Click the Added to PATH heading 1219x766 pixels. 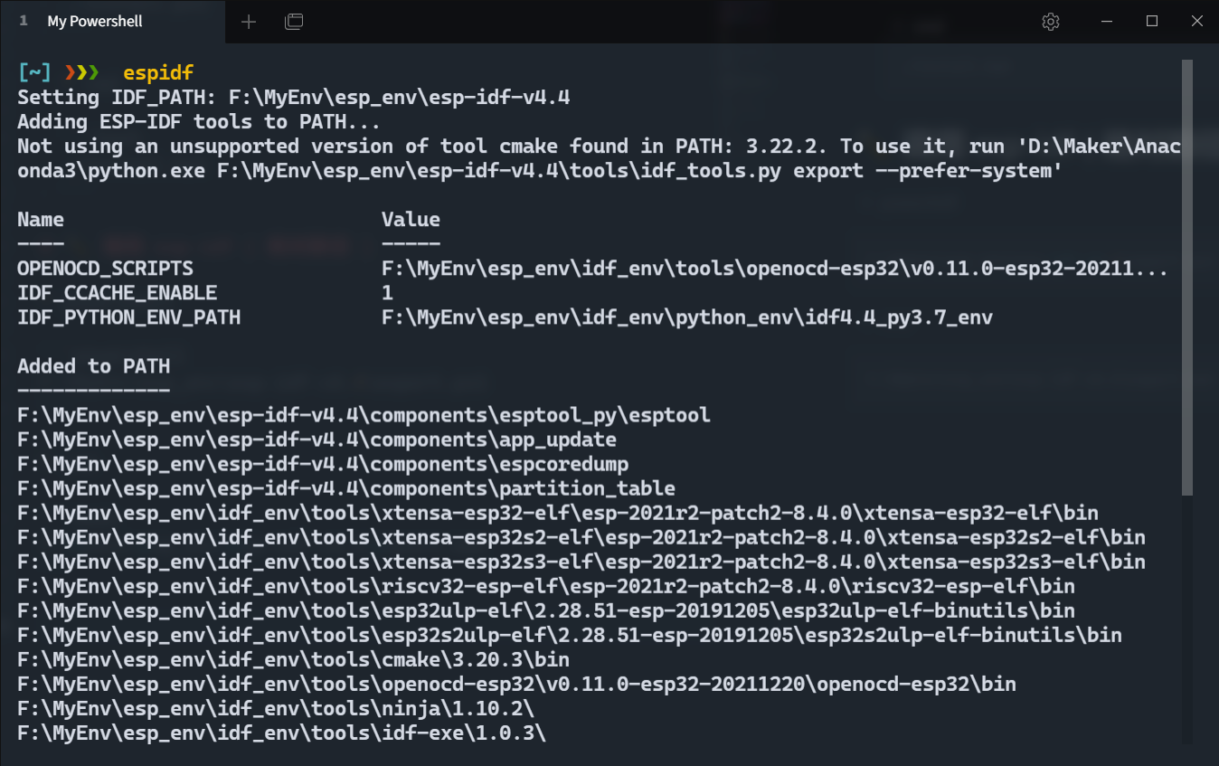(93, 366)
